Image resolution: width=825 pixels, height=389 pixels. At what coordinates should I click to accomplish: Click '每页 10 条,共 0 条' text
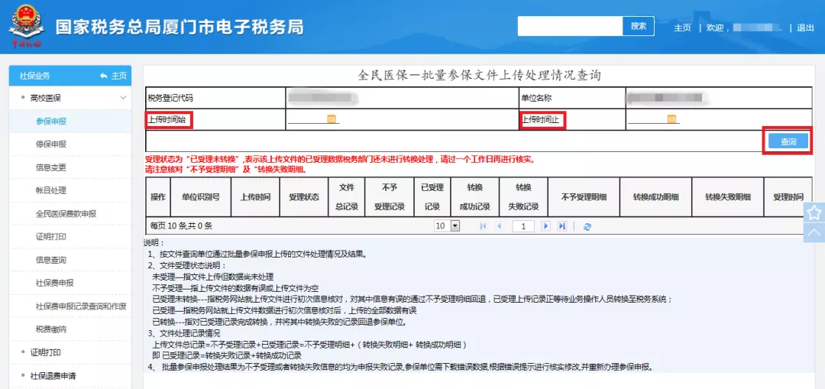[x=181, y=225]
